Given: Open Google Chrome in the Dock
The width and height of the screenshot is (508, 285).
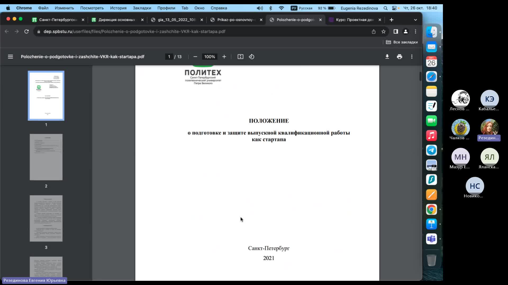Looking at the screenshot, I should point(432,210).
